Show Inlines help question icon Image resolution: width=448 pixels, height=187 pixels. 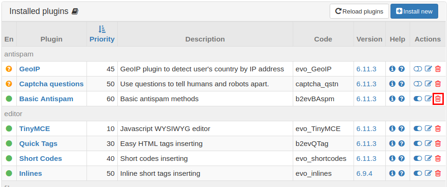point(402,173)
